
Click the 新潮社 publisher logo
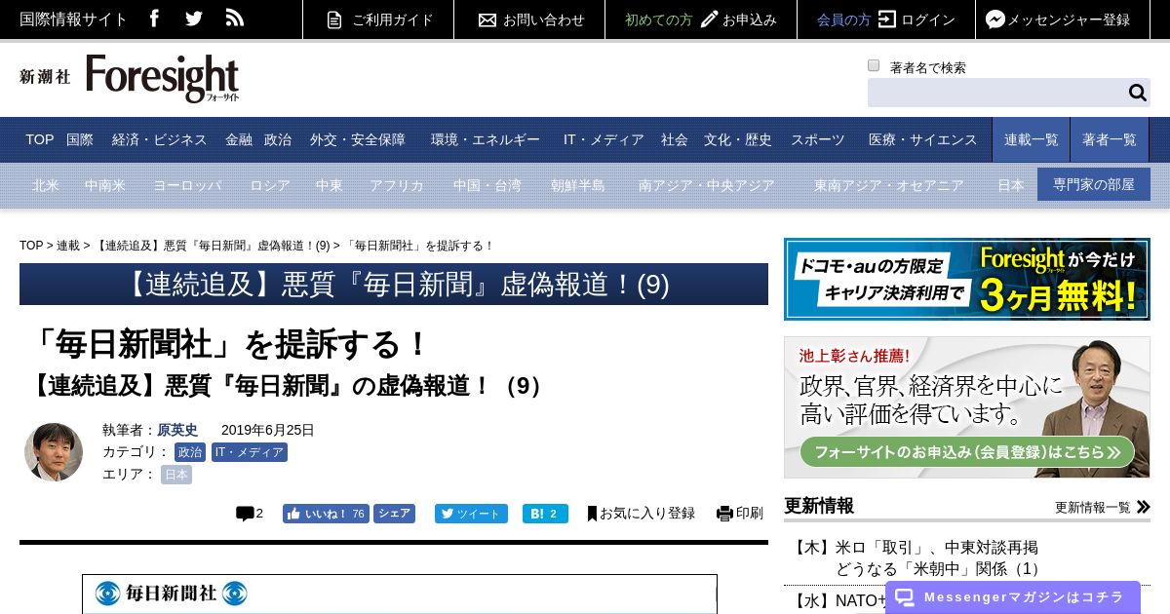45,77
